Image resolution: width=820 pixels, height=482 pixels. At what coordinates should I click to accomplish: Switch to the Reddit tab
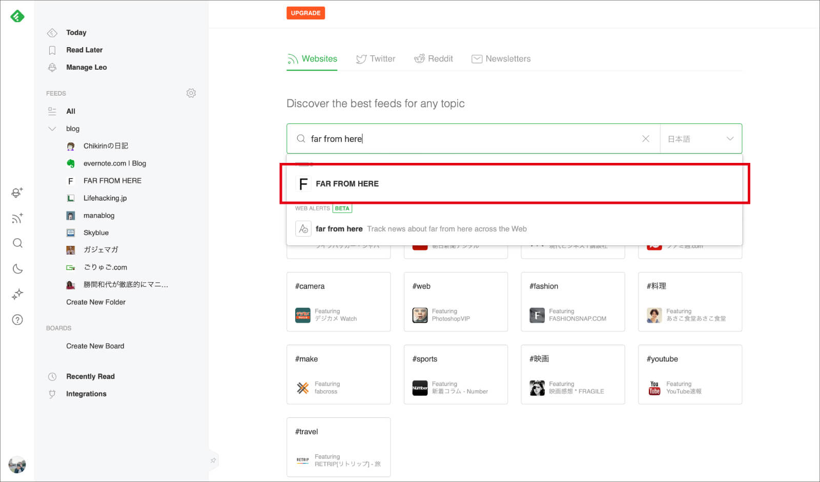(x=434, y=59)
